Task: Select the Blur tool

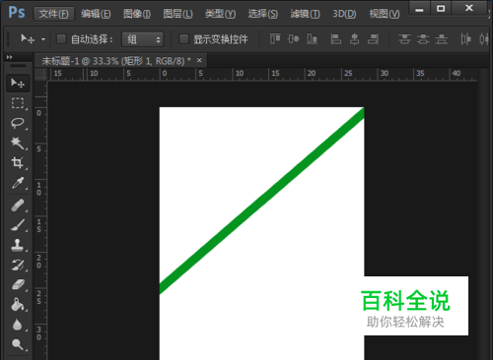Action: (x=18, y=325)
